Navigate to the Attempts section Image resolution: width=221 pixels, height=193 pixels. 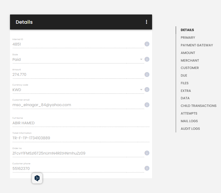point(189,113)
